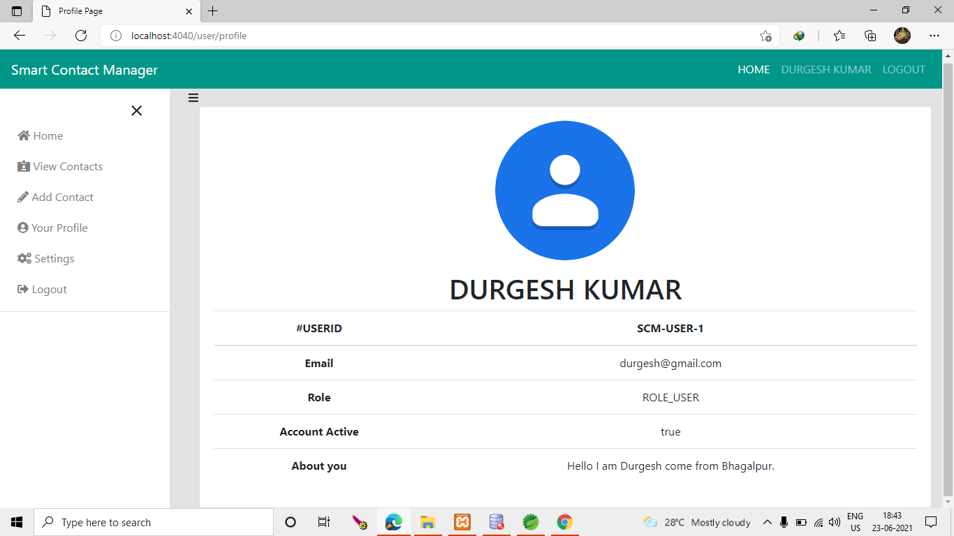The image size is (954, 536).
Task: Collapse the sidebar using the X mark
Action: pos(136,110)
